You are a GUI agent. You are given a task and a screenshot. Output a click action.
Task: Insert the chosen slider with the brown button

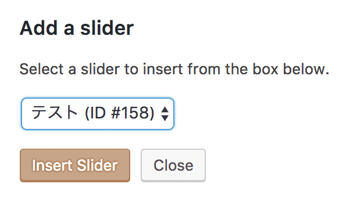coord(75,165)
